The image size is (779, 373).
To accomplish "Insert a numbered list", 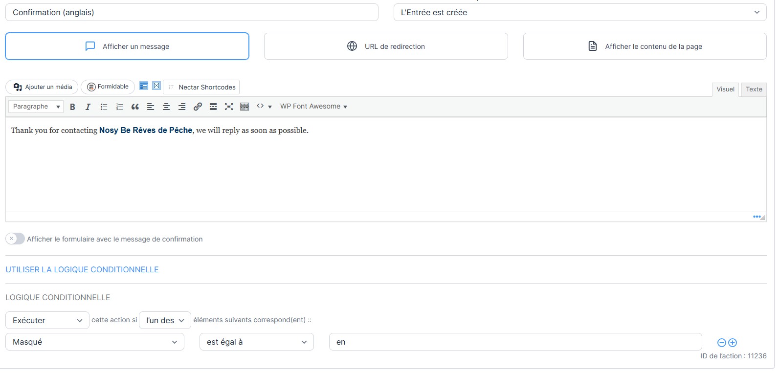I will (x=119, y=107).
